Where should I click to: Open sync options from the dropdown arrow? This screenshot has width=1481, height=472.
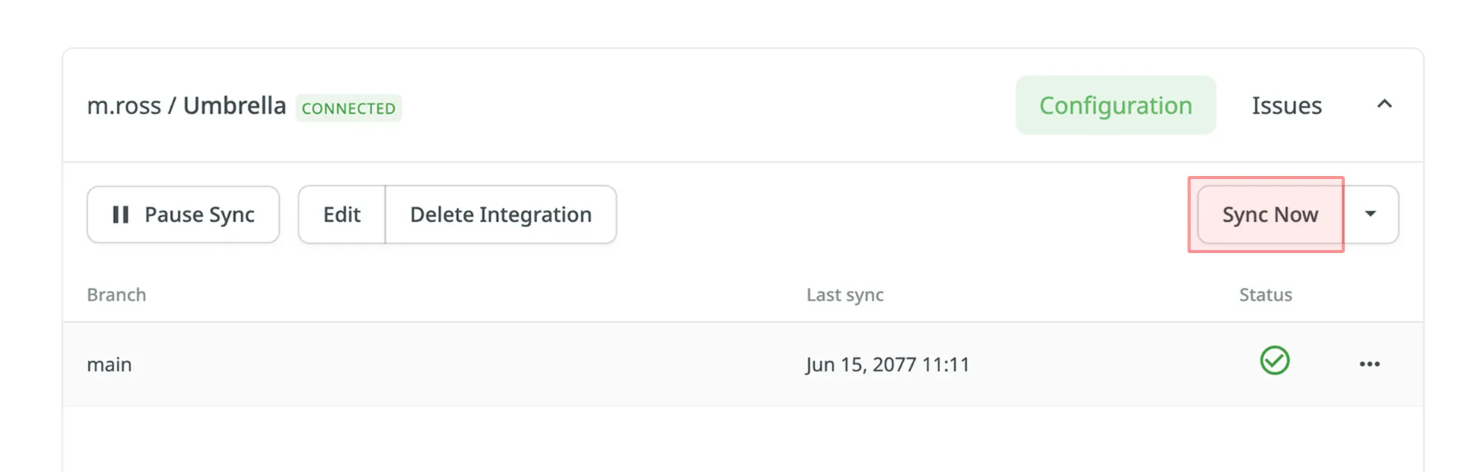1371,215
